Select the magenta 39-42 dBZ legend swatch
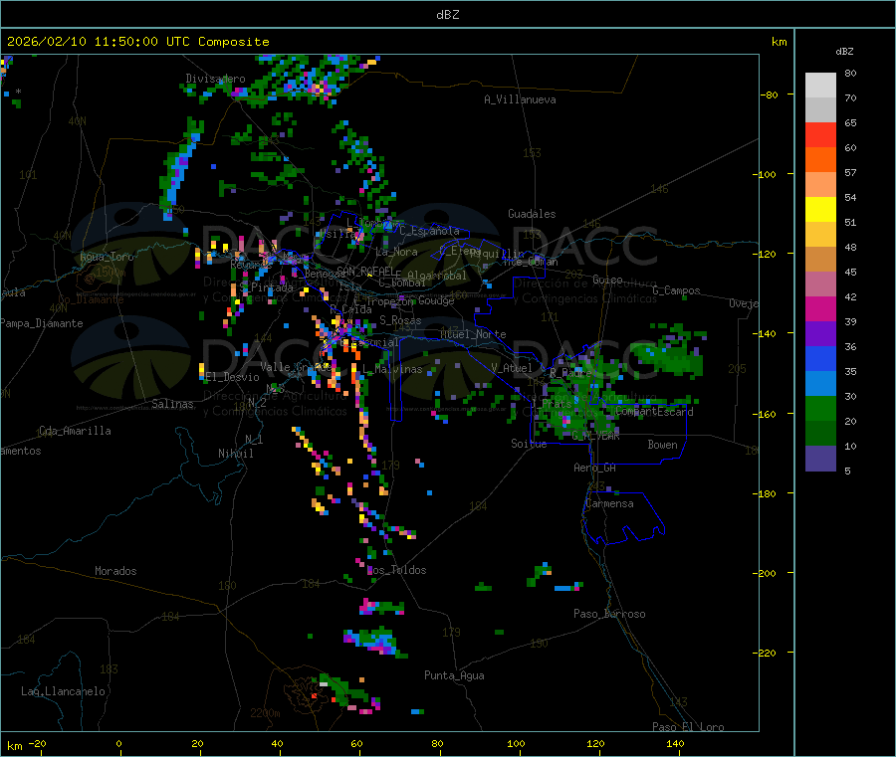 820,308
